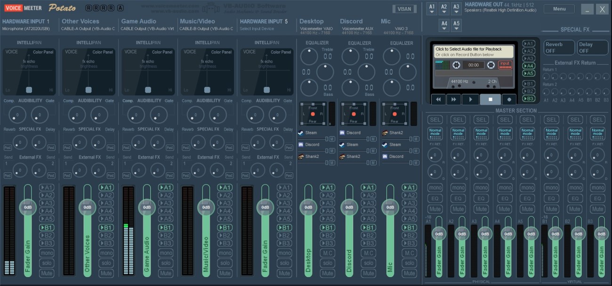Image resolution: width=612 pixels, height=286 pixels.
Task: Open the A4 hardware output dropdown
Action: pos(444,25)
